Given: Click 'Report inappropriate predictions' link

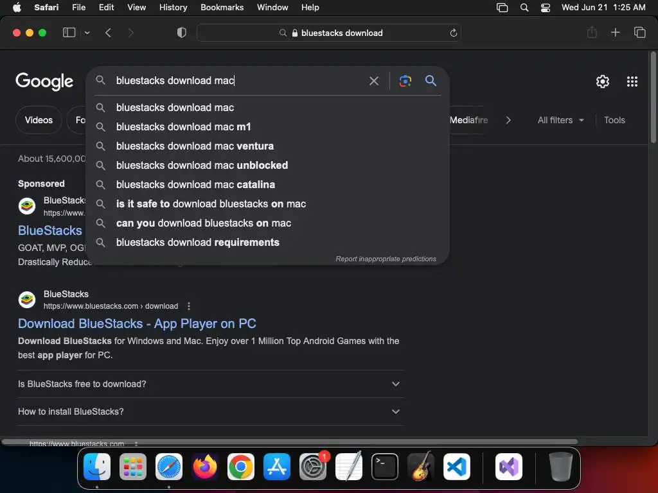Looking at the screenshot, I should (x=386, y=259).
